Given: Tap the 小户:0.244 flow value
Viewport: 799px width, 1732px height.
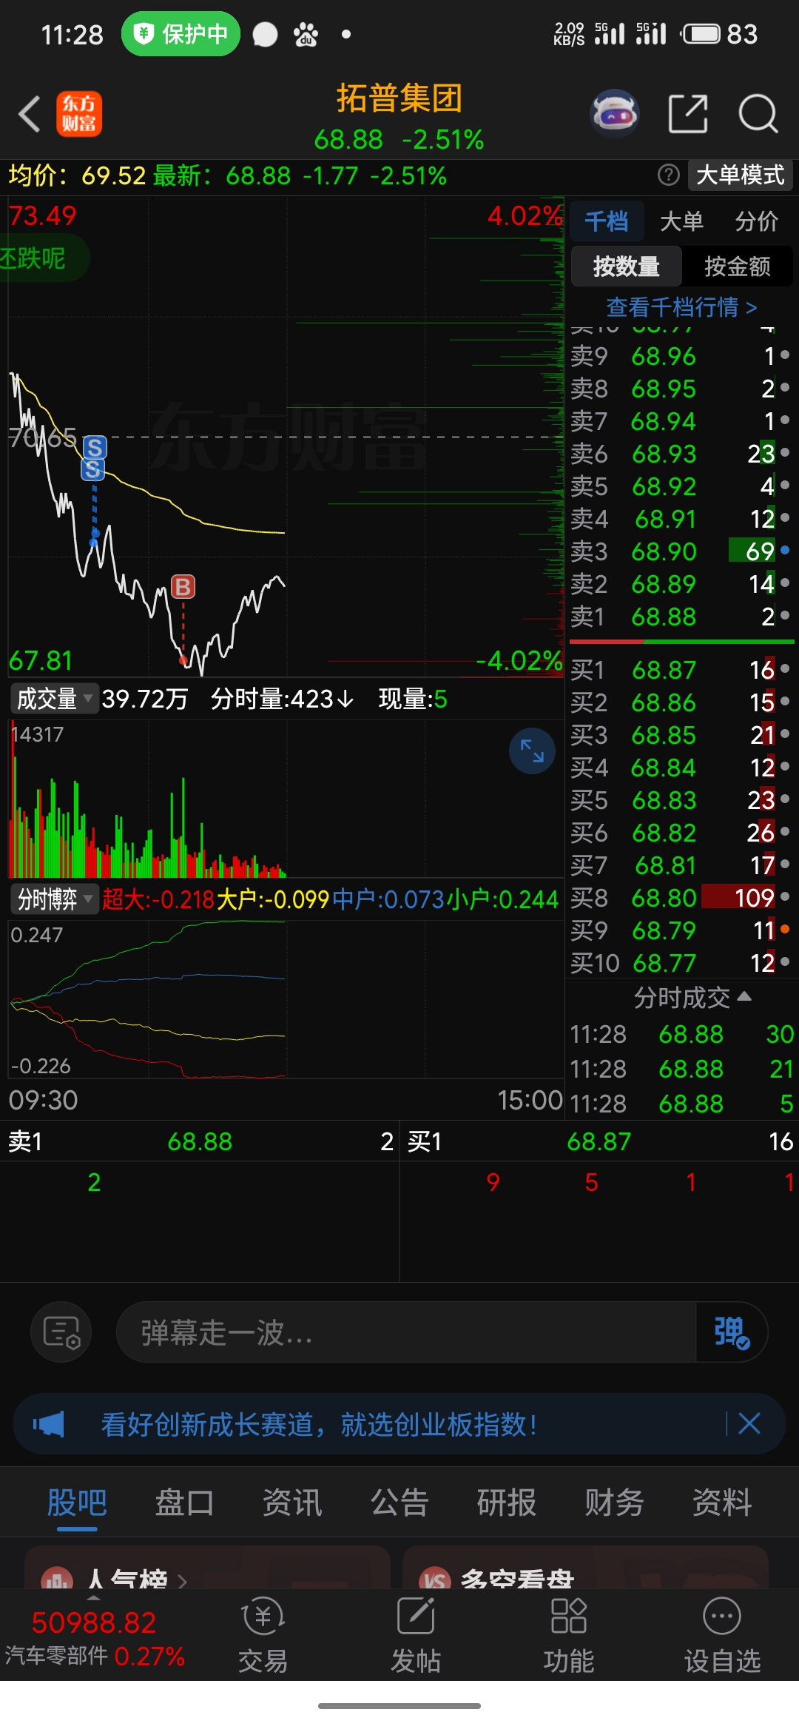Looking at the screenshot, I should (x=502, y=899).
